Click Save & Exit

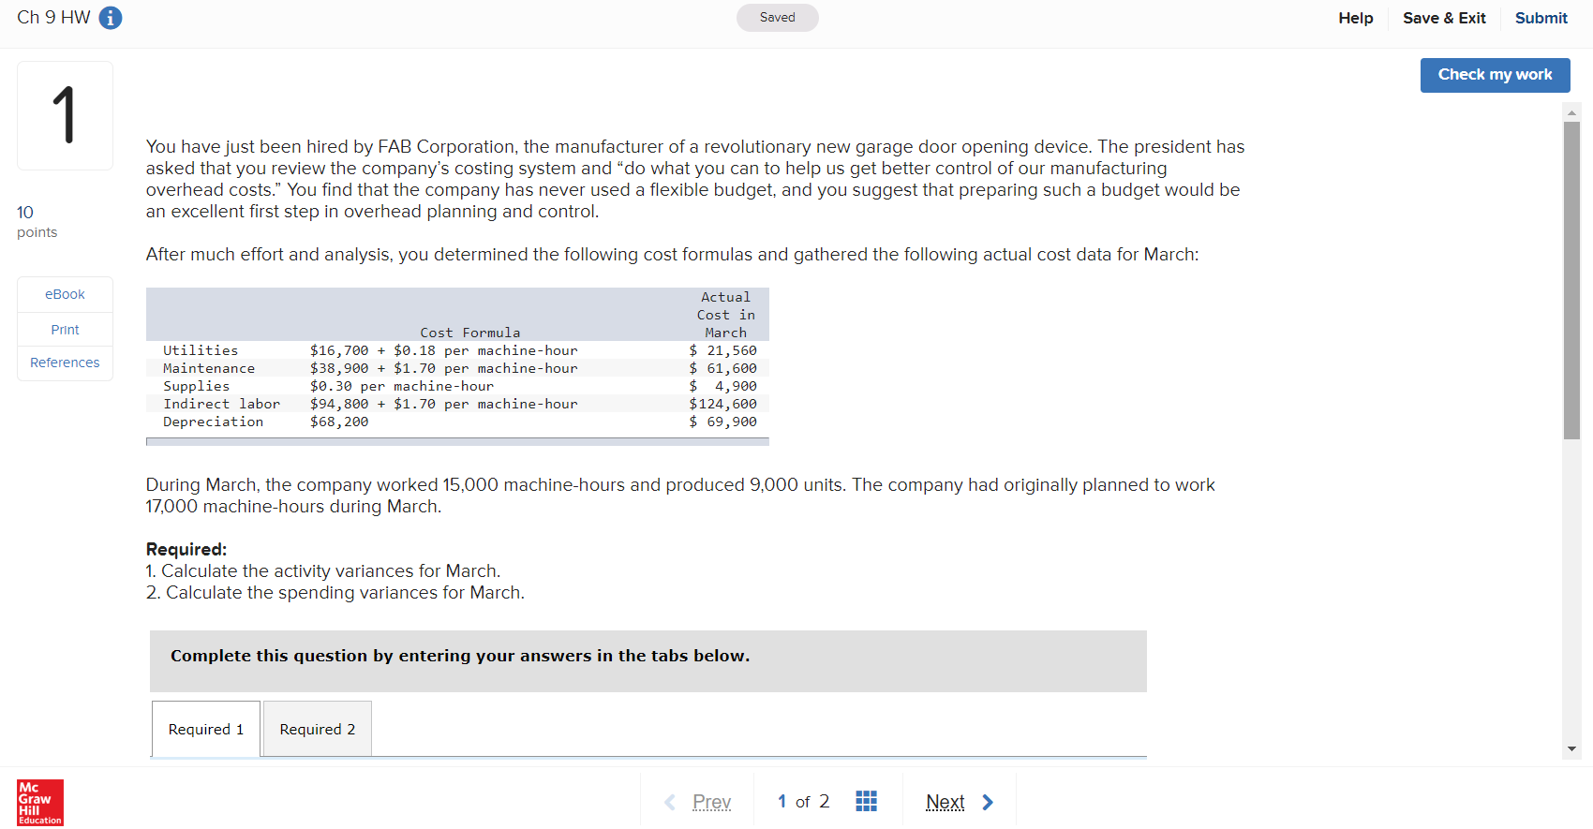coord(1444,18)
